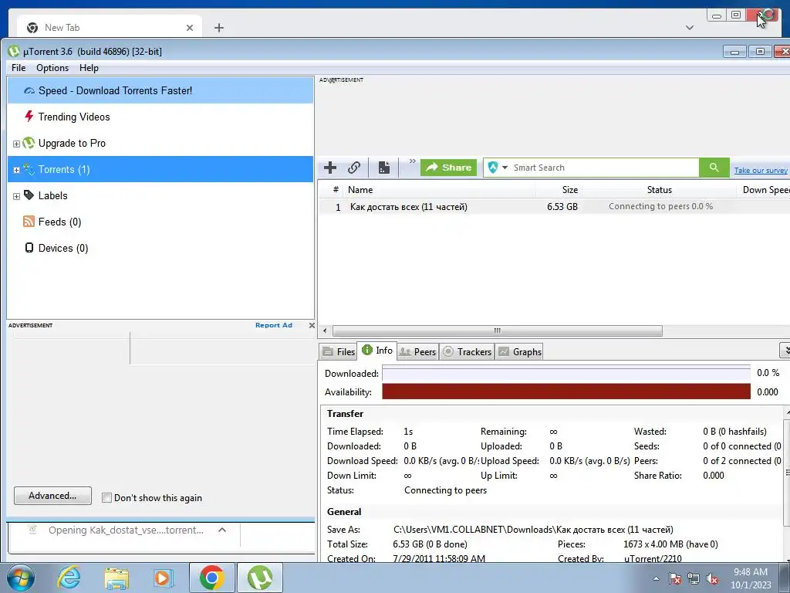Viewport: 790px width, 593px height.
Task: Open the Options menu
Action: 52,68
